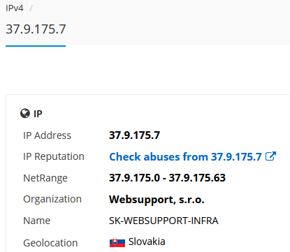
Task: Click the breadcrumb slash separator
Action: tap(31, 8)
